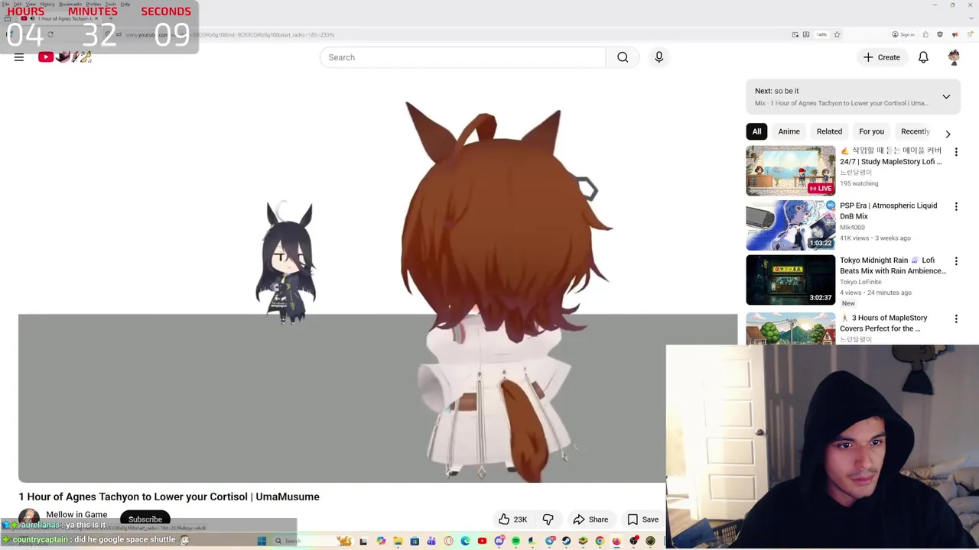Click the Mik4000 channel name
Image resolution: width=979 pixels, height=550 pixels.
pyautogui.click(x=854, y=227)
